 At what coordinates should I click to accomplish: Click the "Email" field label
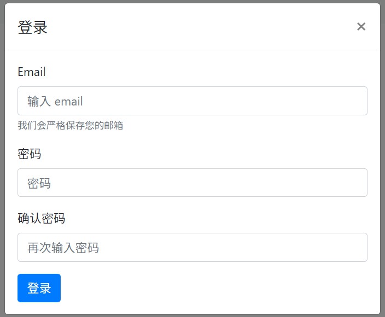32,72
